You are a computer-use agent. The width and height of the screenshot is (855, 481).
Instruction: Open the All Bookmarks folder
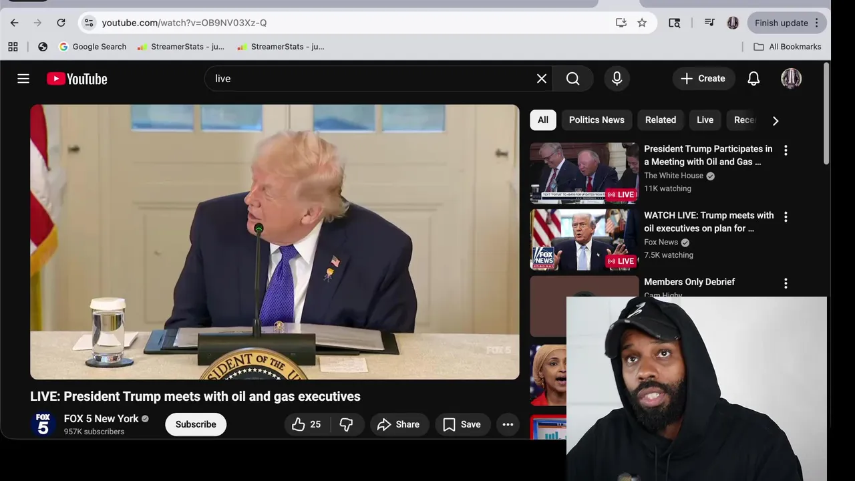[788, 47]
